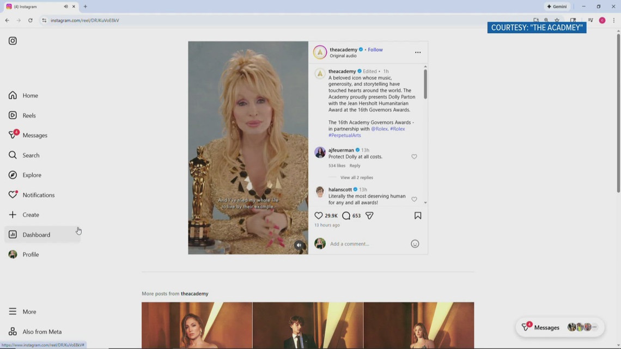The image size is (621, 349).
Task: Open comments via speech bubble icon
Action: coord(346,216)
